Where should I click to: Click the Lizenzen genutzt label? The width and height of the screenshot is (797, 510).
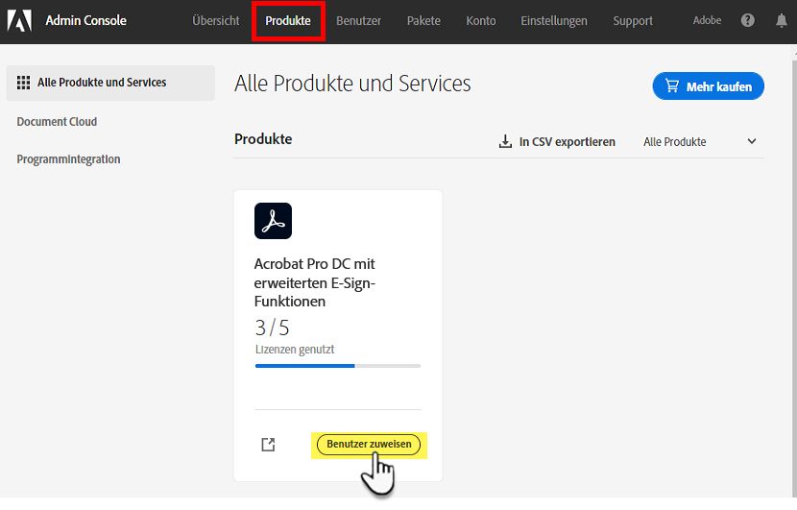point(295,350)
